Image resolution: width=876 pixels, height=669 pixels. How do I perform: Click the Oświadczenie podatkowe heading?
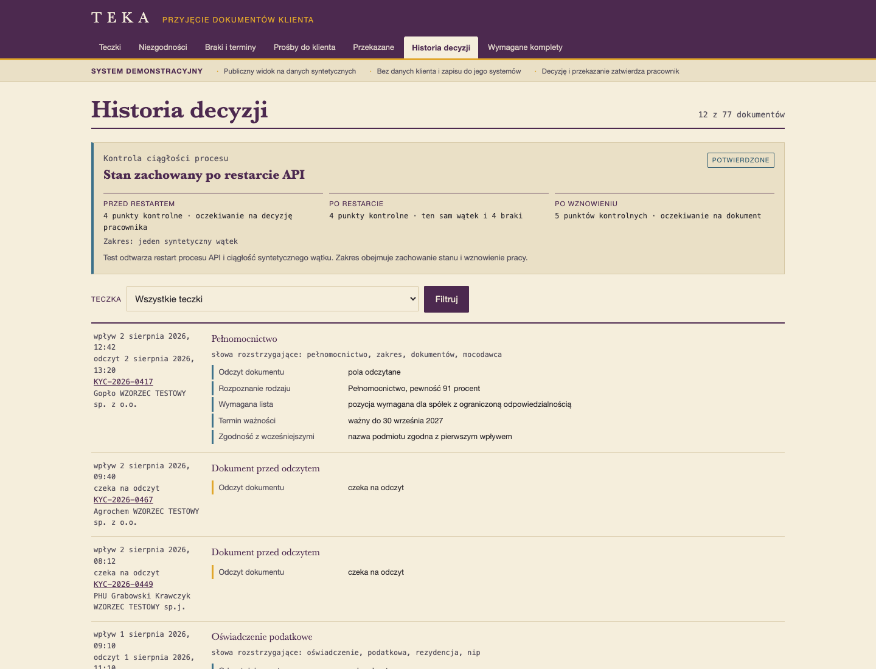coord(262,637)
